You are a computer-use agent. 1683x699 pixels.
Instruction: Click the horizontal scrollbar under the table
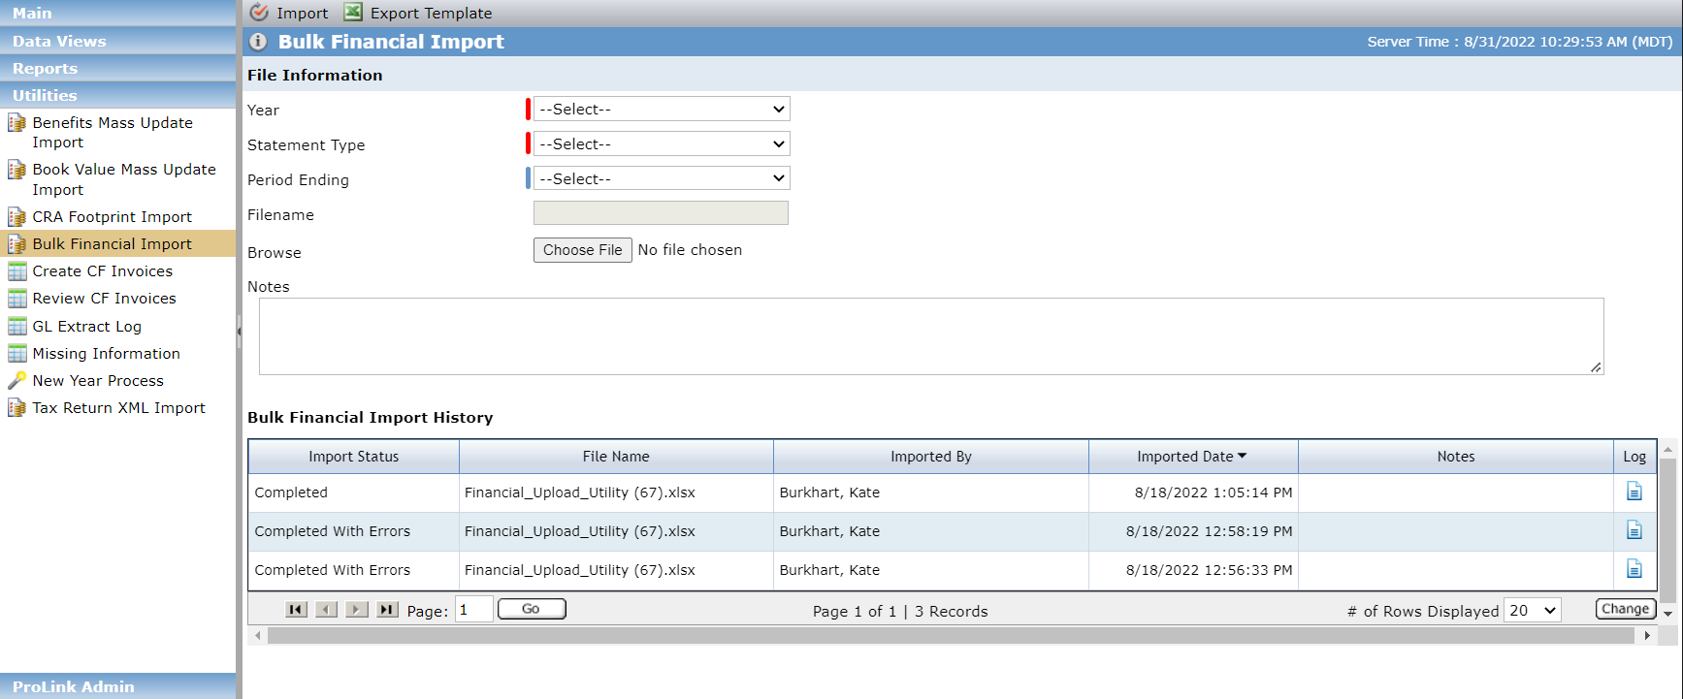tap(951, 636)
